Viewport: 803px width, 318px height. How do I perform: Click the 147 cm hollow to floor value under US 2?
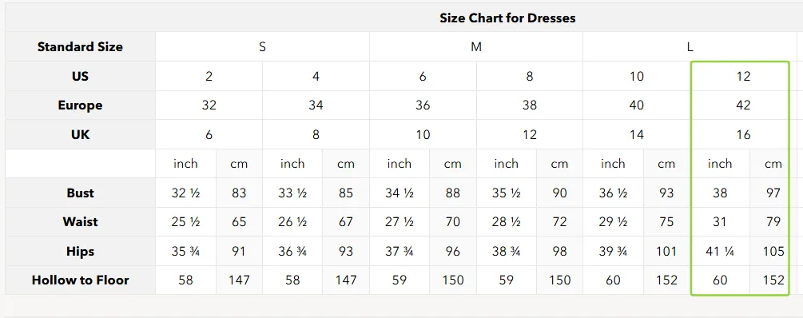[x=239, y=280]
